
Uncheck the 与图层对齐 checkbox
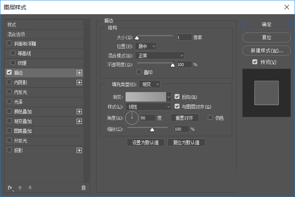[x=177, y=106]
